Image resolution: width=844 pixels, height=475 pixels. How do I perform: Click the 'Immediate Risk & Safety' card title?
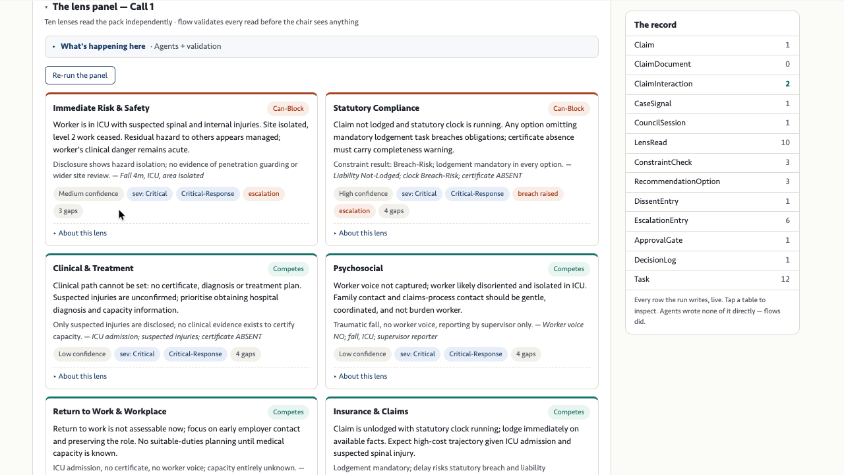(102, 108)
